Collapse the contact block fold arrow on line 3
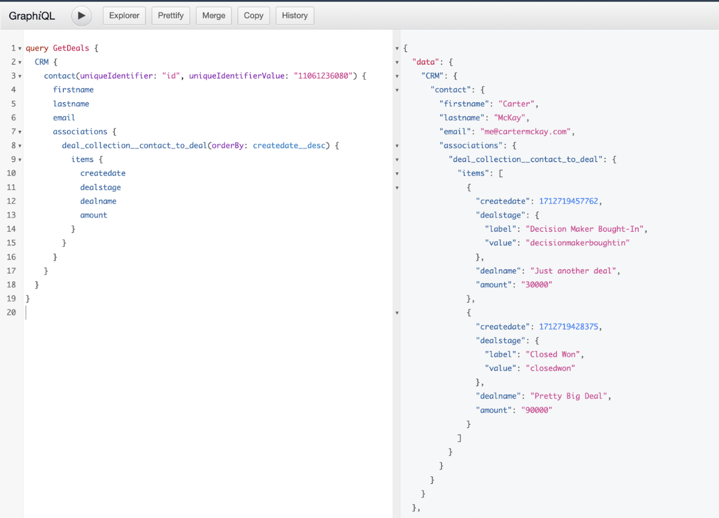The width and height of the screenshot is (719, 518). point(20,76)
